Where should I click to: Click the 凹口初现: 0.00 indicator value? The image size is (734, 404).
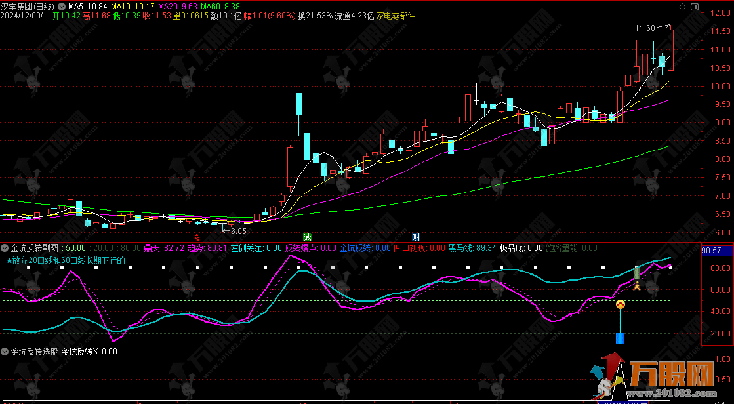[420, 248]
